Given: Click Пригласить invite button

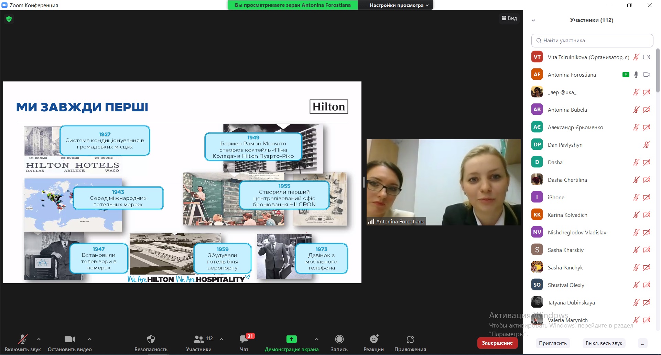Looking at the screenshot, I should click(553, 343).
